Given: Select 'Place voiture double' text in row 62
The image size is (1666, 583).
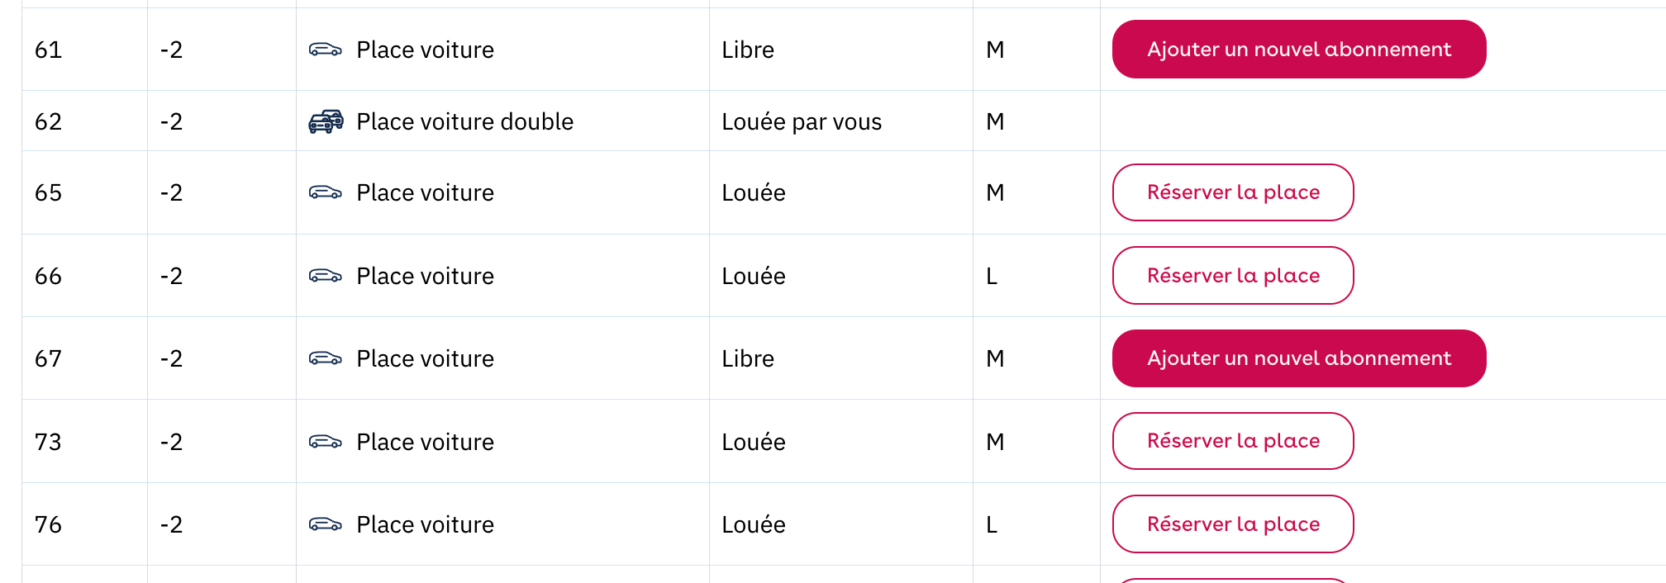Looking at the screenshot, I should point(464,121).
